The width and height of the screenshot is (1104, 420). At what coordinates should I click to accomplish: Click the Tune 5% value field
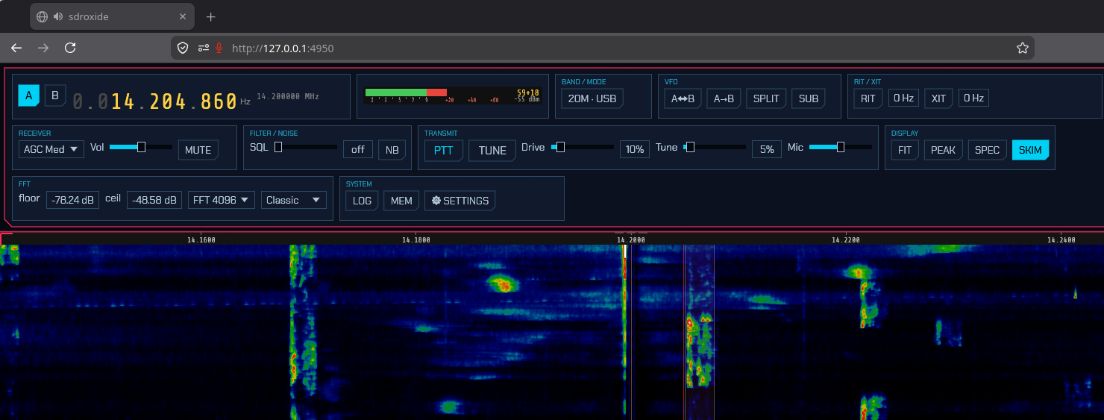pos(767,149)
